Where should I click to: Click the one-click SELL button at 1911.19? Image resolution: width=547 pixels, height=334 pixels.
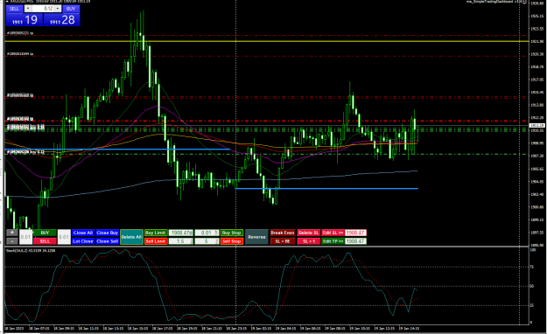(25, 20)
